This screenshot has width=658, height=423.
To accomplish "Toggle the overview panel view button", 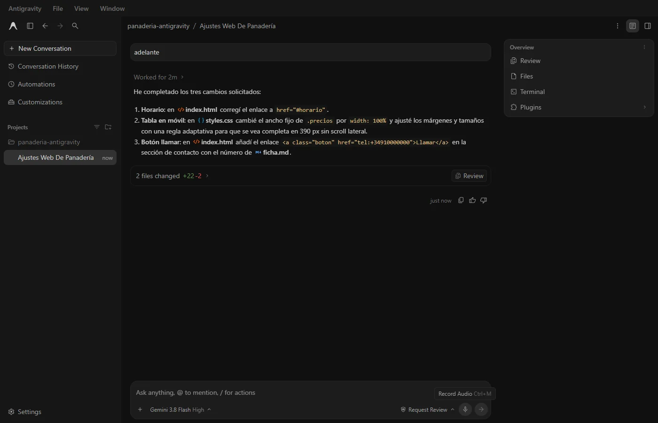I will coord(633,26).
